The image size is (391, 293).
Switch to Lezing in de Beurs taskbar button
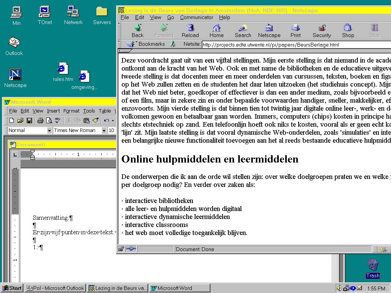click(x=117, y=288)
